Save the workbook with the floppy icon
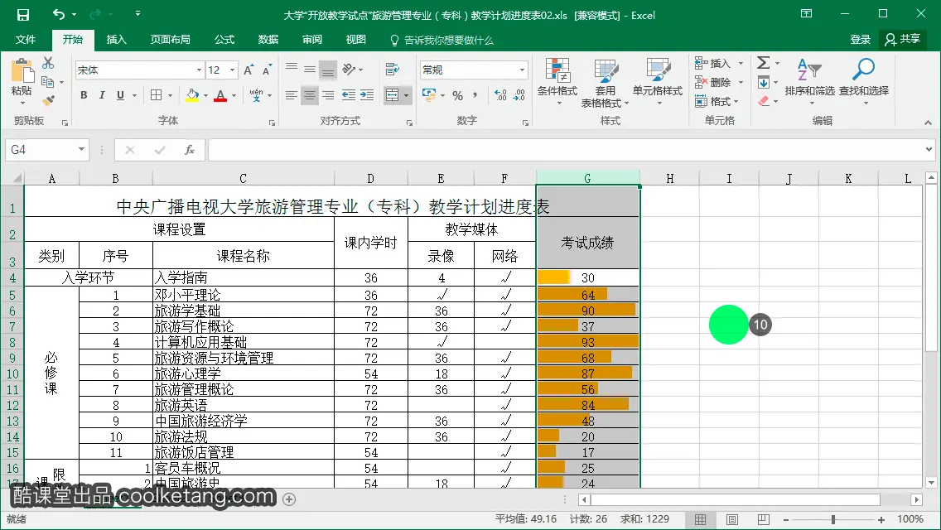Screen dimensions: 941x530 click(x=23, y=14)
